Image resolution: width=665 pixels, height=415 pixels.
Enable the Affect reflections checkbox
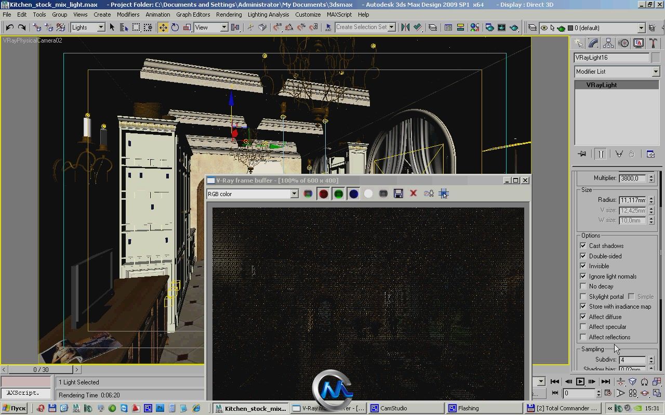click(583, 337)
